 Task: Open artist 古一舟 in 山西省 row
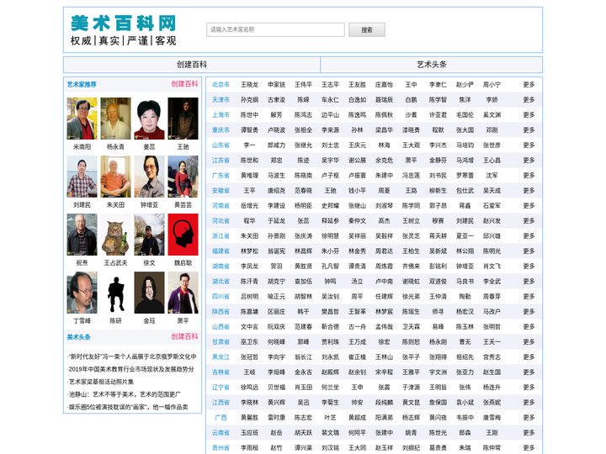pos(357,326)
